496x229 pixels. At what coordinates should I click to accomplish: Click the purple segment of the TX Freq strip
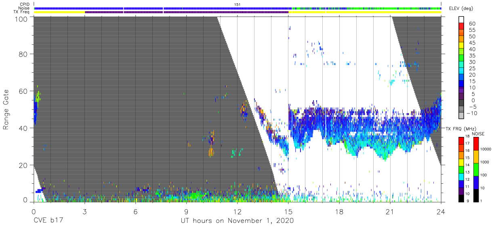pyautogui.click(x=187, y=12)
